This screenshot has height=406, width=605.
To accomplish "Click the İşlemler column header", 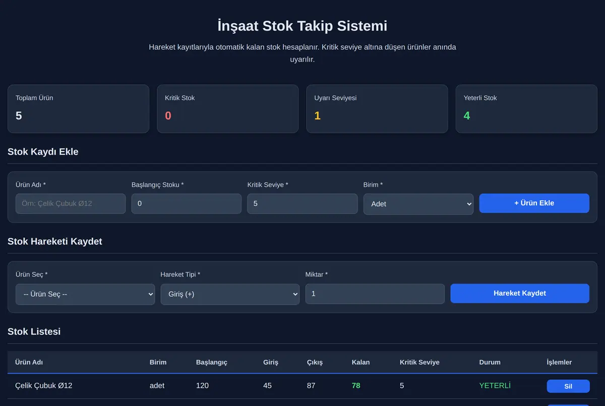I will (x=560, y=362).
